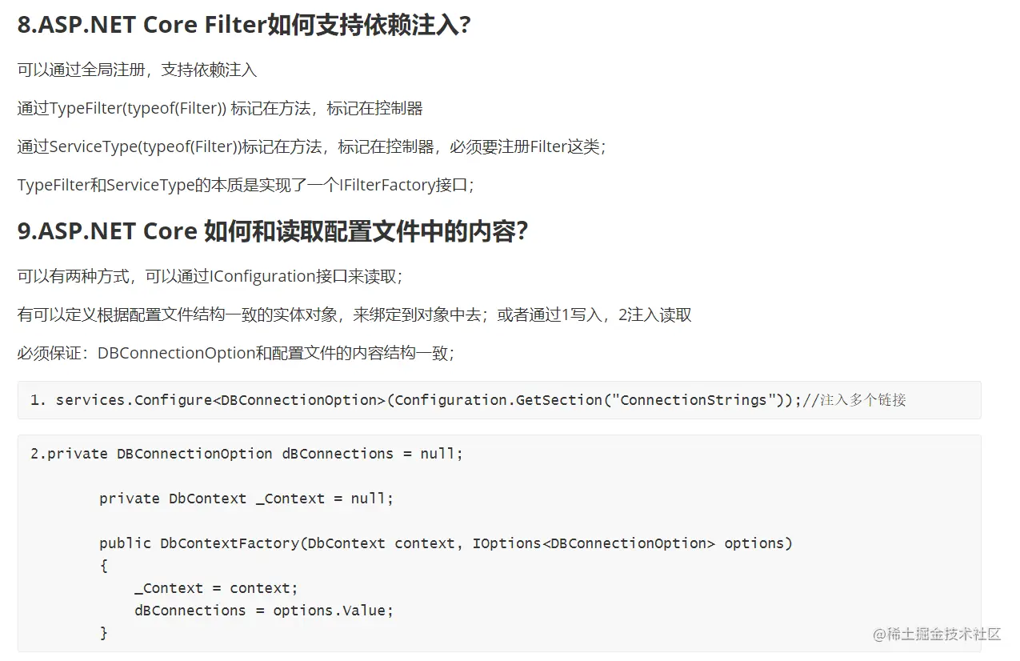
Task: Click the IConfiguration接口 sentence
Action: [x=210, y=276]
